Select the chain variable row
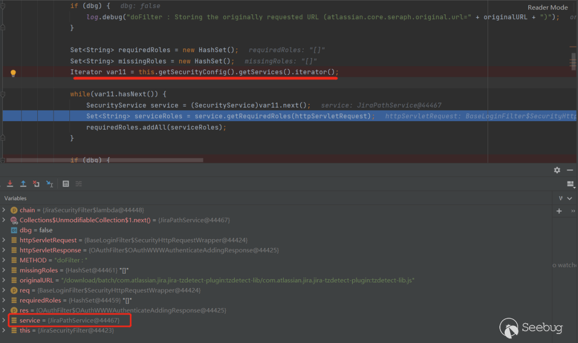This screenshot has width=578, height=343. pos(276,210)
